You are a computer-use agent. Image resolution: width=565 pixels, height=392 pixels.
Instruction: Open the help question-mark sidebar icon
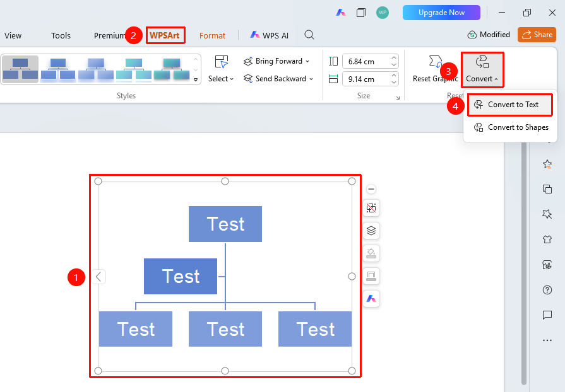547,289
